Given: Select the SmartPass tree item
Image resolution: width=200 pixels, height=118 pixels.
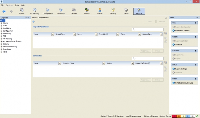Looking at the screenshot, I should pyautogui.click(x=7, y=49).
